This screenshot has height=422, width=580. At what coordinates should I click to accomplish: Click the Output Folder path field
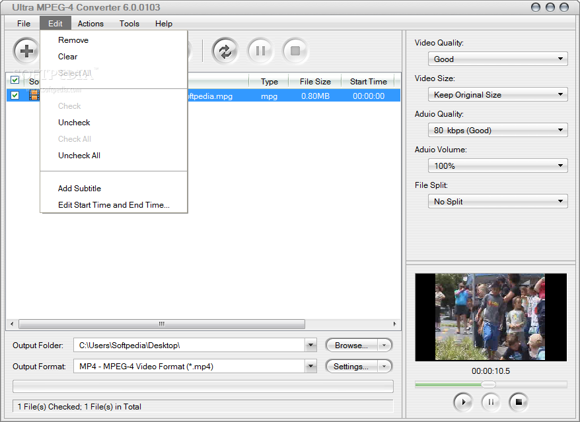point(189,346)
